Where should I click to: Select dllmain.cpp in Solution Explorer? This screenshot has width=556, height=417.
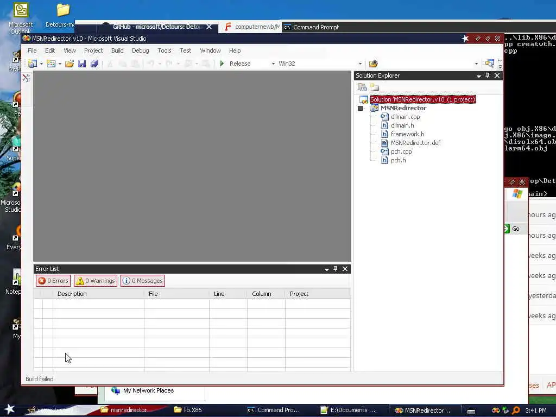[405, 117]
